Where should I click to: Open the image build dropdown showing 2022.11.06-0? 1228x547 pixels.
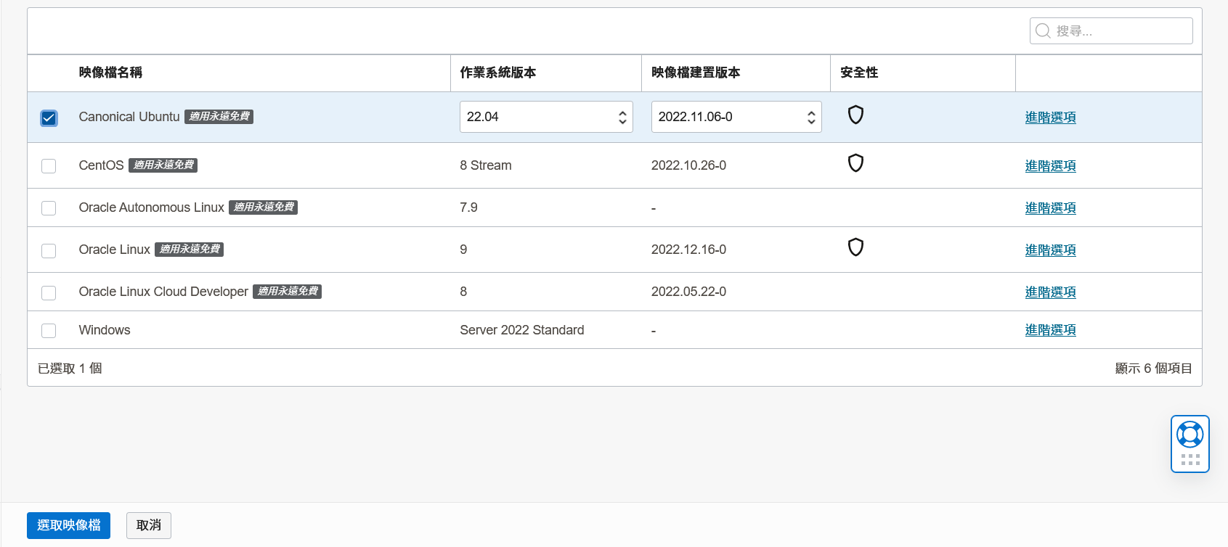point(736,117)
